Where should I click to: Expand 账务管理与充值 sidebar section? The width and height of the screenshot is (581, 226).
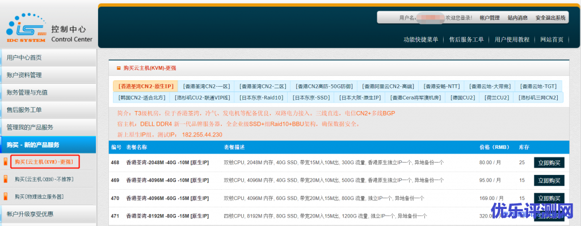pyautogui.click(x=48, y=92)
